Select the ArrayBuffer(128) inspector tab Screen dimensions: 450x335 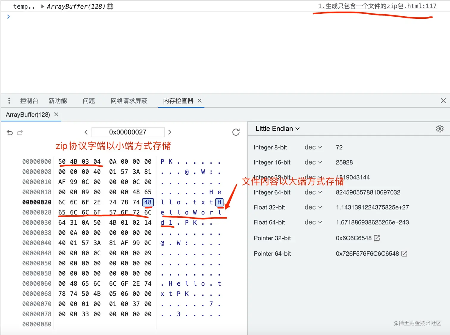pyautogui.click(x=28, y=115)
